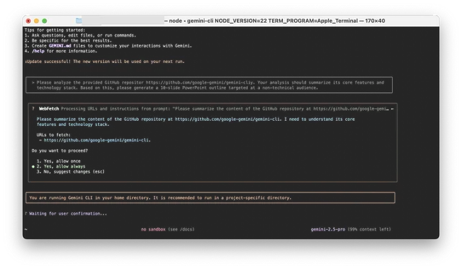Click the folder icon in the title bar
Viewport: 462px width, 269px height.
79,21
